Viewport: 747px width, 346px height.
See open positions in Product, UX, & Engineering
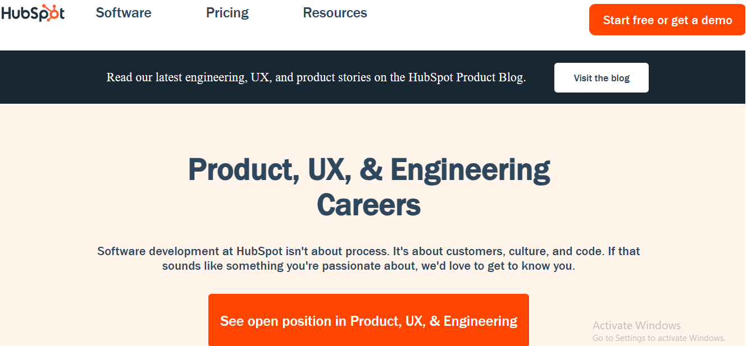coord(368,320)
